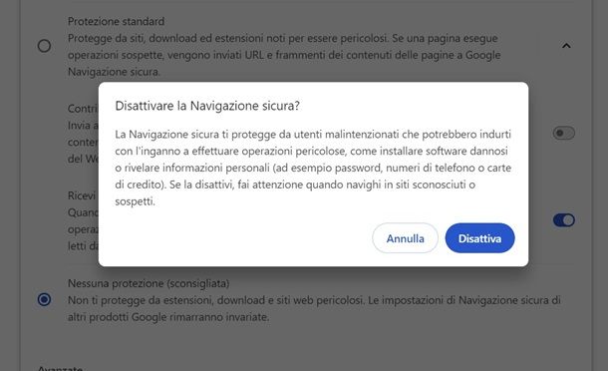Image resolution: width=608 pixels, height=371 pixels.
Task: Click the dialog warning paragraph about utenti malintenzionati
Action: [x=313, y=168]
